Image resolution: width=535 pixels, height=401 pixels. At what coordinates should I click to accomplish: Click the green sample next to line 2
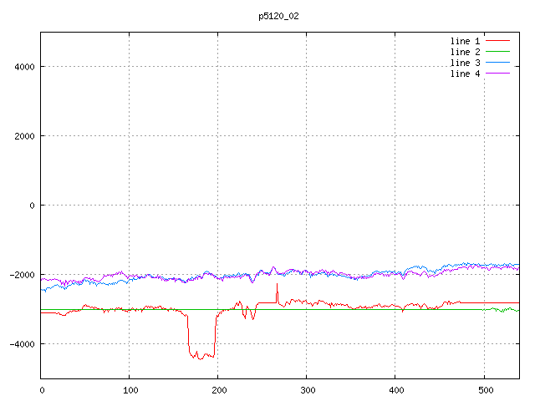pos(497,52)
